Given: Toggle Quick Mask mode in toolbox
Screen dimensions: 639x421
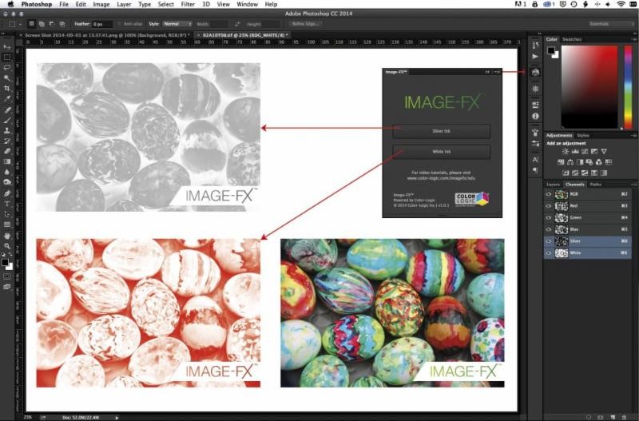Looking at the screenshot, I should click(x=7, y=276).
